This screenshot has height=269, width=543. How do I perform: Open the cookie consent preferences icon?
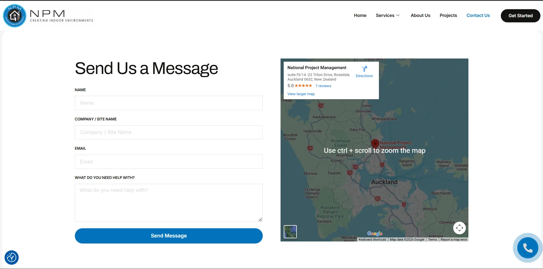tap(11, 257)
